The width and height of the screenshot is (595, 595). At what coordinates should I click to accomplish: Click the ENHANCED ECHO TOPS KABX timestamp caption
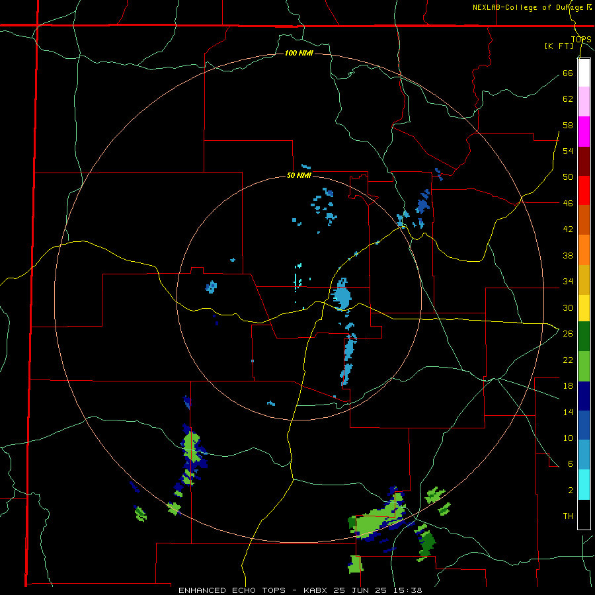click(x=300, y=590)
